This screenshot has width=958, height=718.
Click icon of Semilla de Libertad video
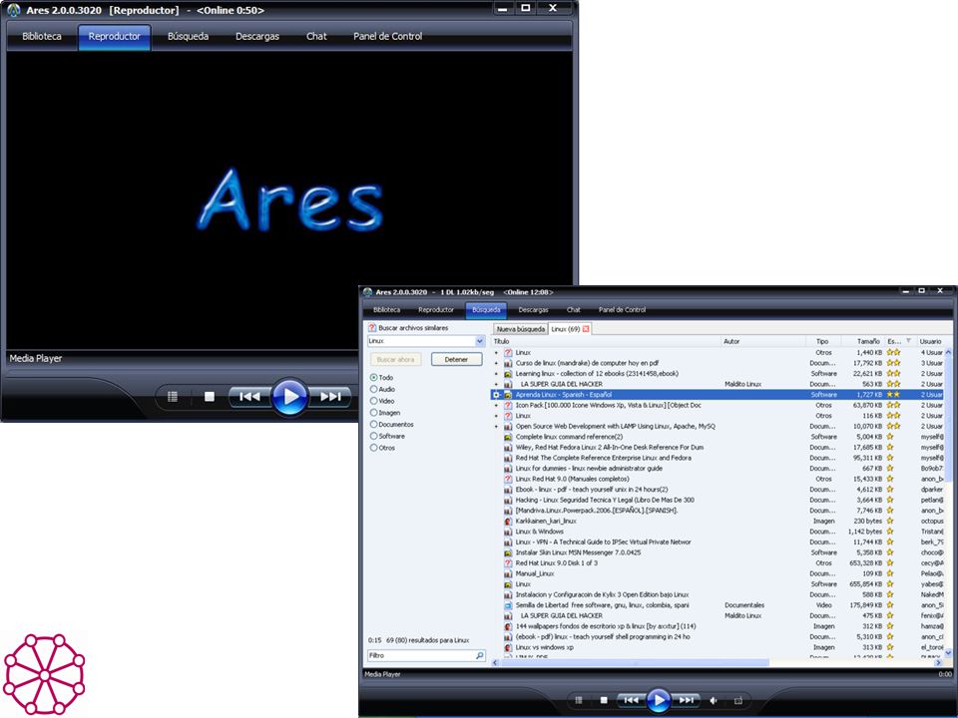(x=508, y=605)
